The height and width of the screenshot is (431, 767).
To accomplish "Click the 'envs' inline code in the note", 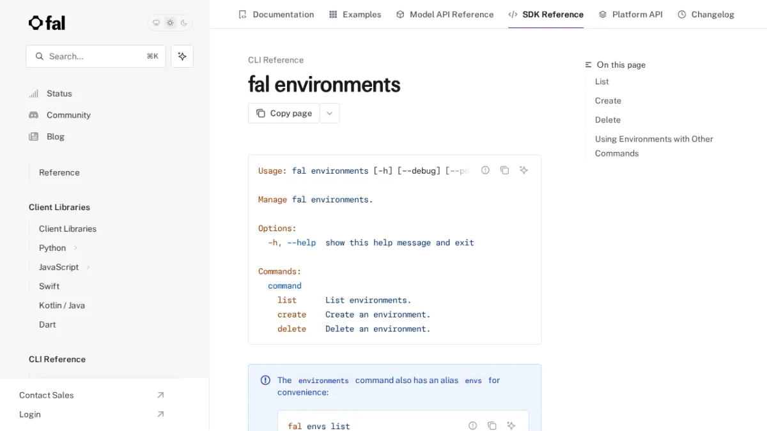I will 474,381.
